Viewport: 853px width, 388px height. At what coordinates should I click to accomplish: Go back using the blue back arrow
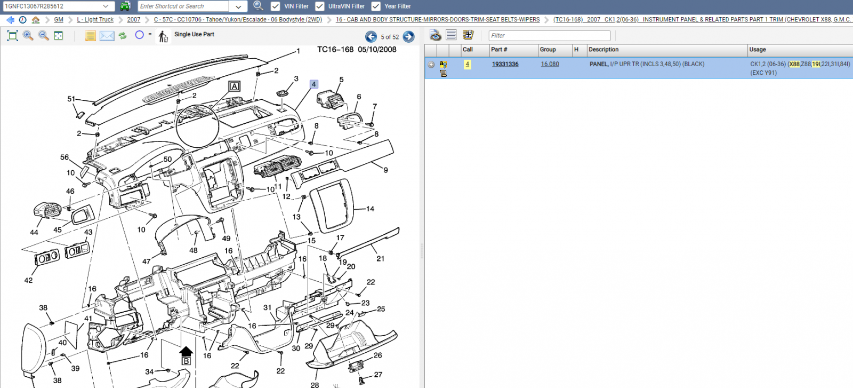10,20
